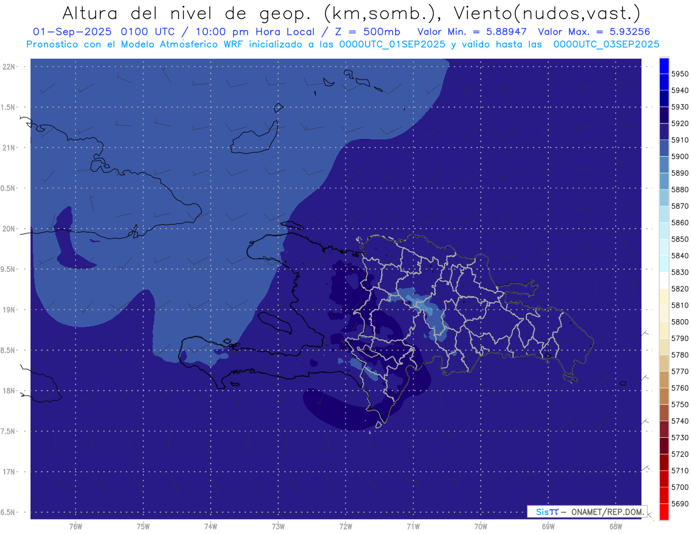Click the 'Valor Max. = 5.93256' text
This screenshot has width=691, height=534.
594,32
